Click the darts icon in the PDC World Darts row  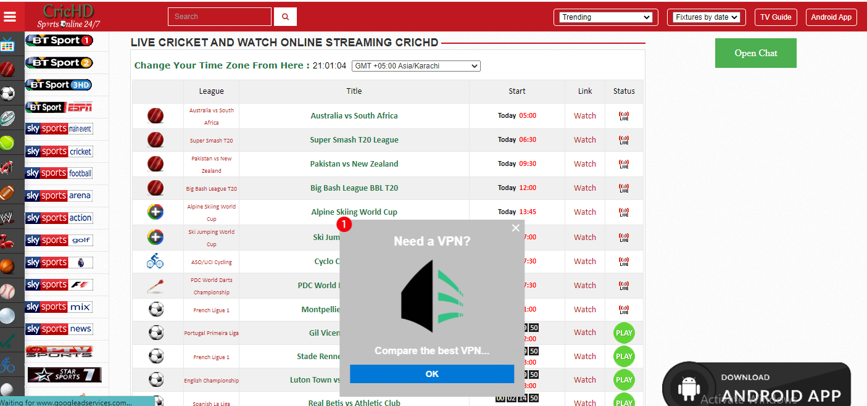pos(156,286)
